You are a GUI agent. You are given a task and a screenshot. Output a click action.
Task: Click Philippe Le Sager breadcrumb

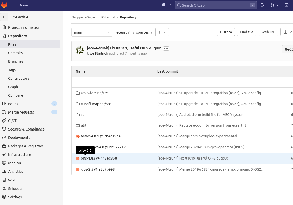83,17
